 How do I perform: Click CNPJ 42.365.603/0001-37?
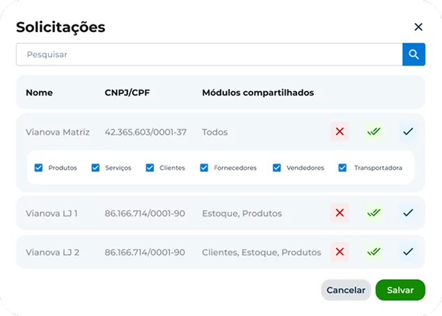click(x=145, y=132)
